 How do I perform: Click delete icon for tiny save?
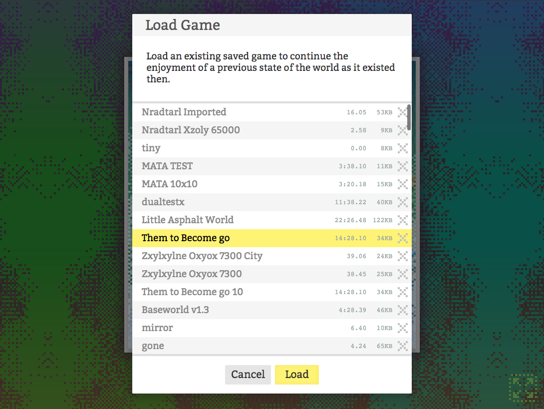(x=402, y=148)
